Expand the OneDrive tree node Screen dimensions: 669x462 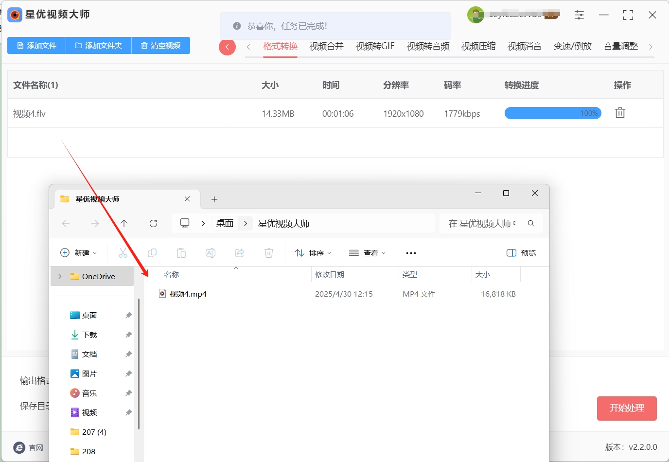pos(60,276)
